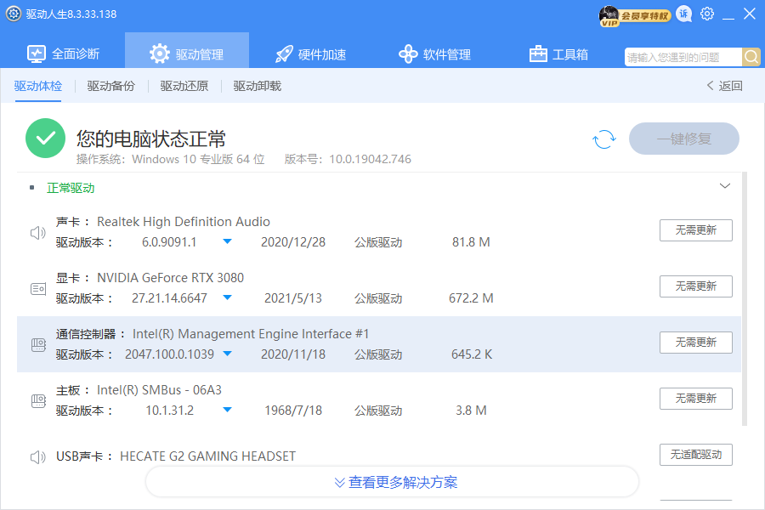Image resolution: width=765 pixels, height=510 pixels.
Task: Click Intel(R) SMBus - 06A3 text
Action: [159, 390]
